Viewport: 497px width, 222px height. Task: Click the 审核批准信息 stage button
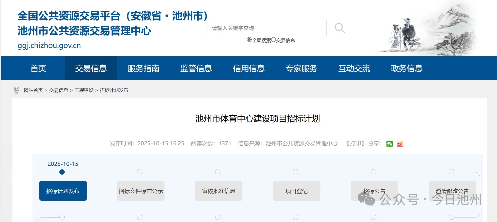point(218,191)
